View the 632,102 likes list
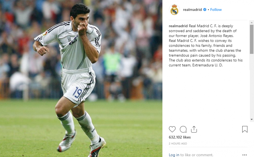The image size is (254, 157). 180,137
